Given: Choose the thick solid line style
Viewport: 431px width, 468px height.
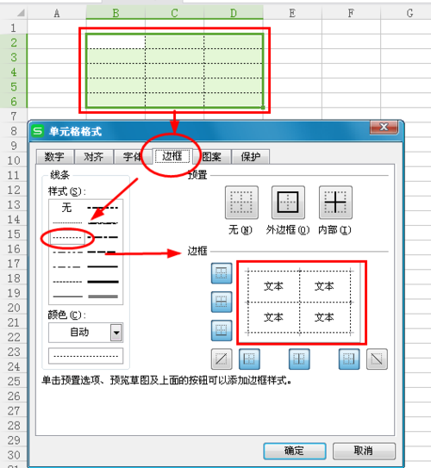Looking at the screenshot, I should (x=103, y=282).
